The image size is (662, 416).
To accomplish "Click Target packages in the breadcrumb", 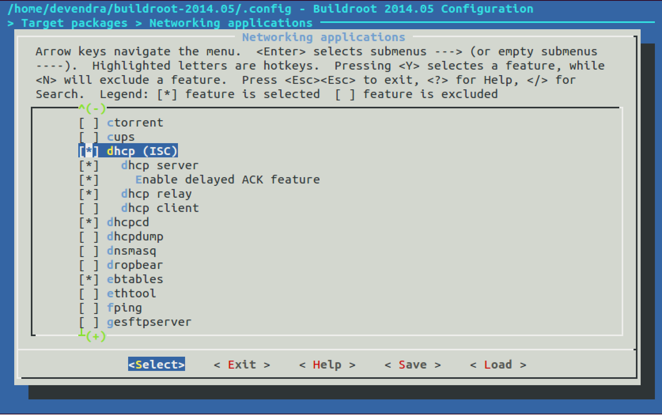I will click(x=74, y=23).
